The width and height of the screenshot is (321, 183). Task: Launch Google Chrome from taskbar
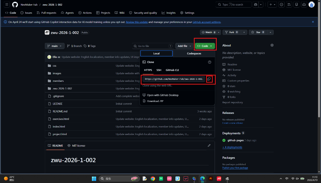pos(153,179)
